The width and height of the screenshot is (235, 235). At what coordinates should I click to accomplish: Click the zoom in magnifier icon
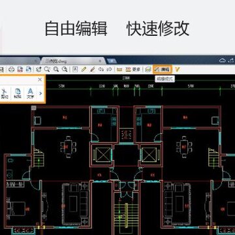pyautogui.click(x=56, y=70)
